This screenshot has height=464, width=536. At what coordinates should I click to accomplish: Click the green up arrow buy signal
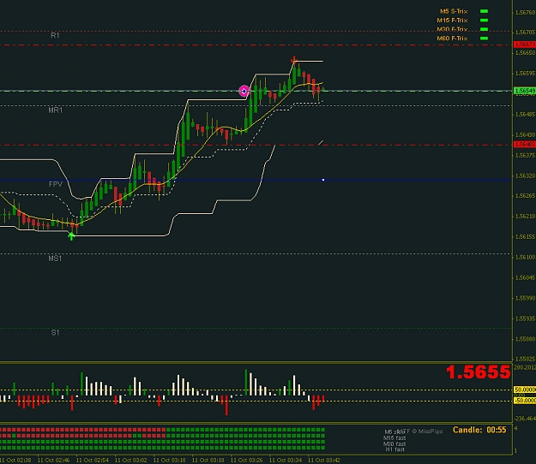[71, 236]
